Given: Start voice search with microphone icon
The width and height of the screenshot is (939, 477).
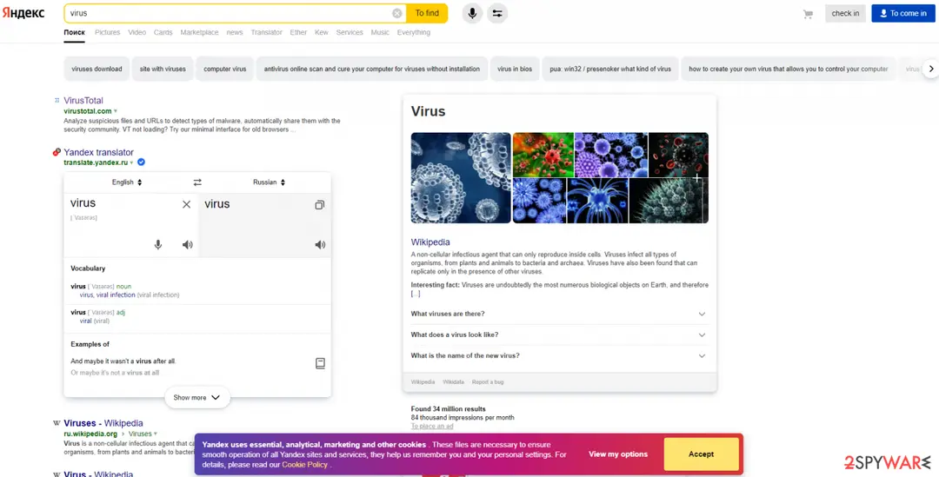Looking at the screenshot, I should click(472, 13).
